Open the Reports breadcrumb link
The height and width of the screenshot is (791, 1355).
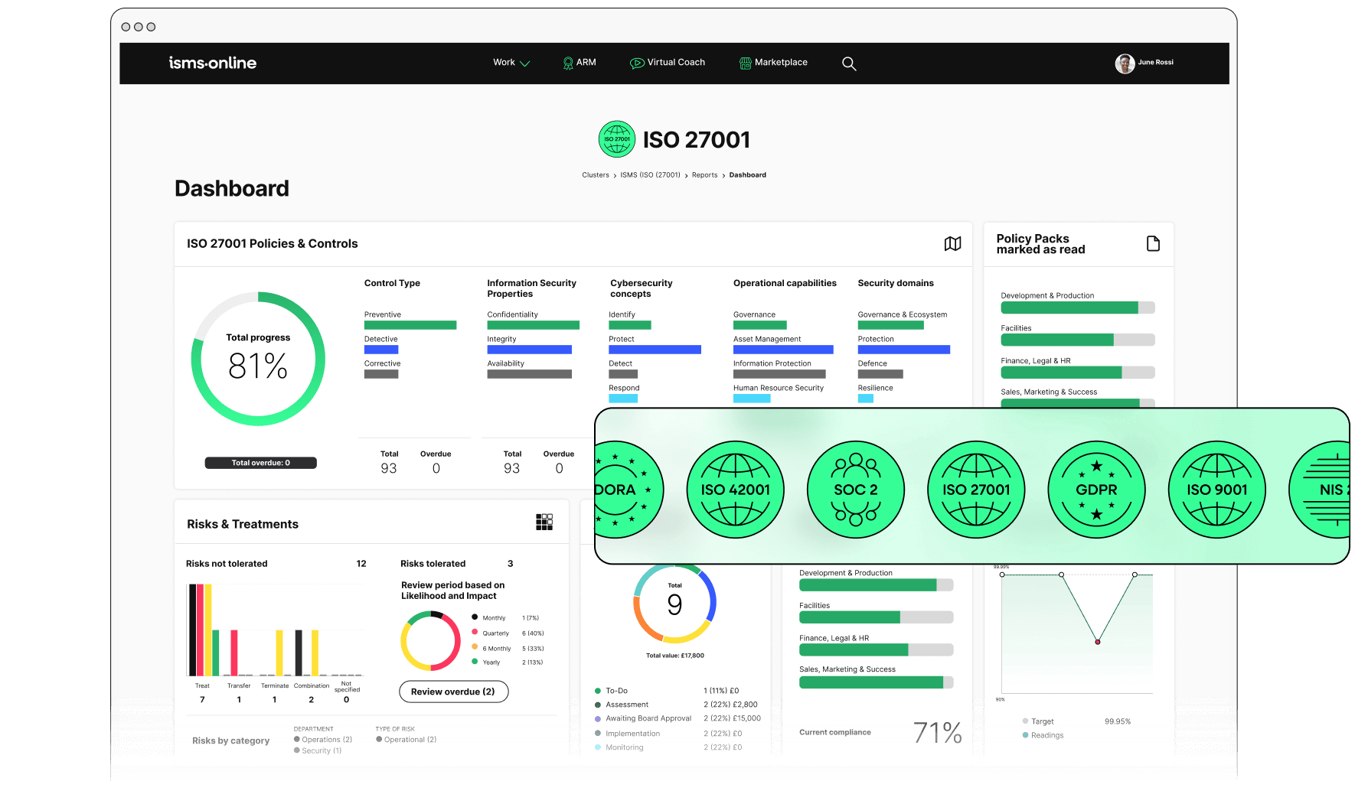[704, 175]
